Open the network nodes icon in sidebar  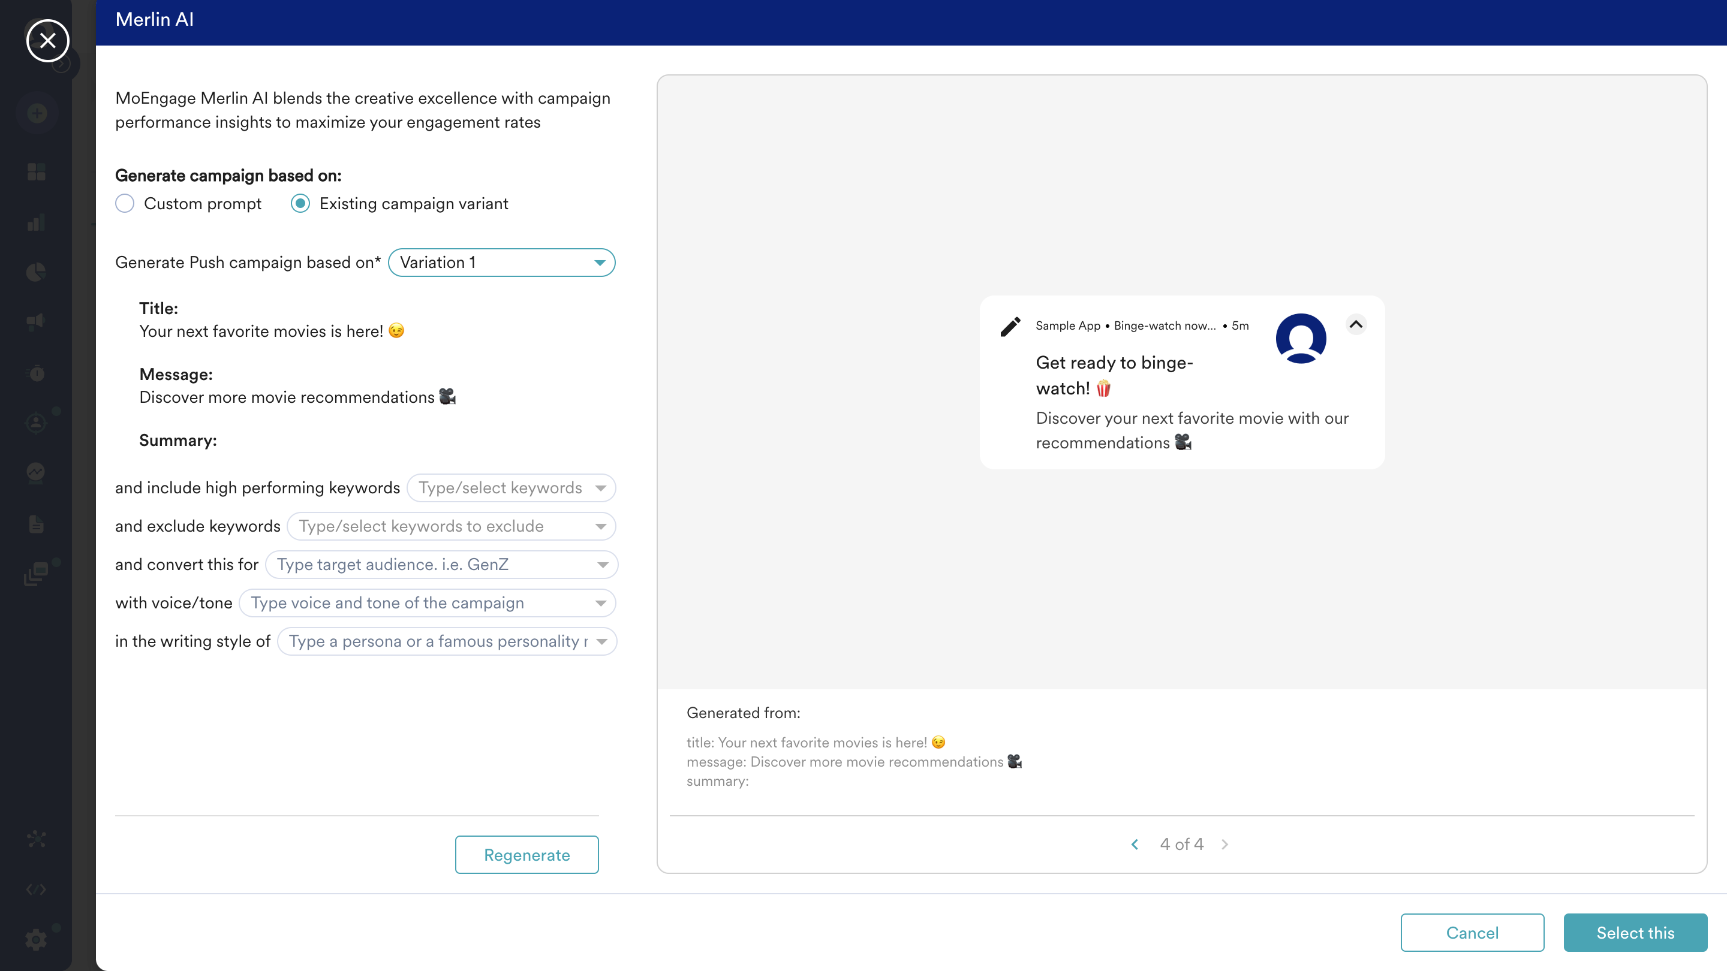[x=36, y=839]
